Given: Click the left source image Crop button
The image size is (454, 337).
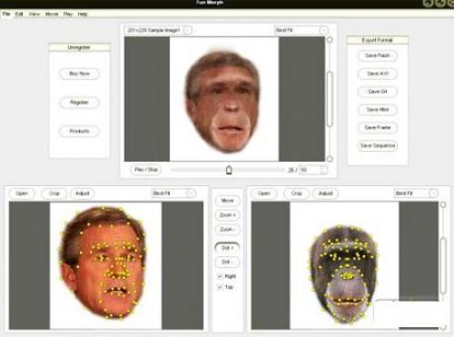Looking at the screenshot, I should [x=54, y=193].
